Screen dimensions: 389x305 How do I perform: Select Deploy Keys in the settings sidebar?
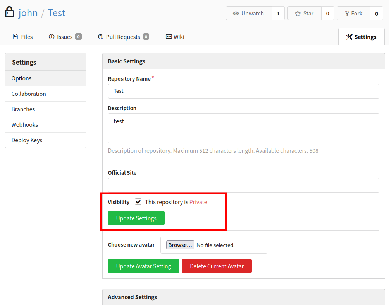tap(27, 140)
